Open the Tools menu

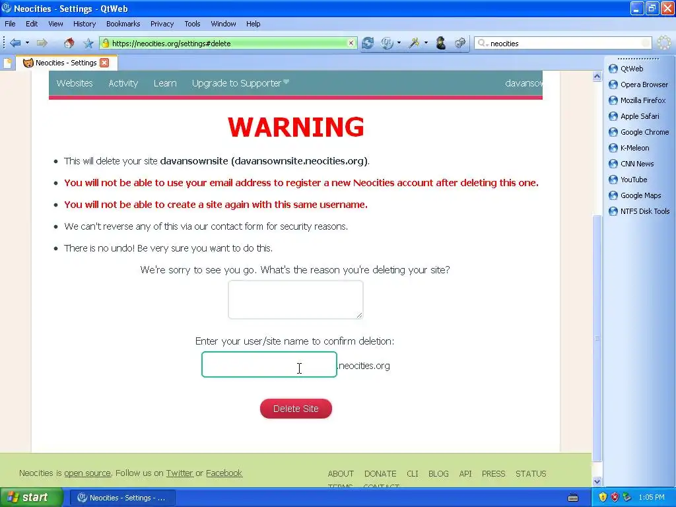click(192, 24)
